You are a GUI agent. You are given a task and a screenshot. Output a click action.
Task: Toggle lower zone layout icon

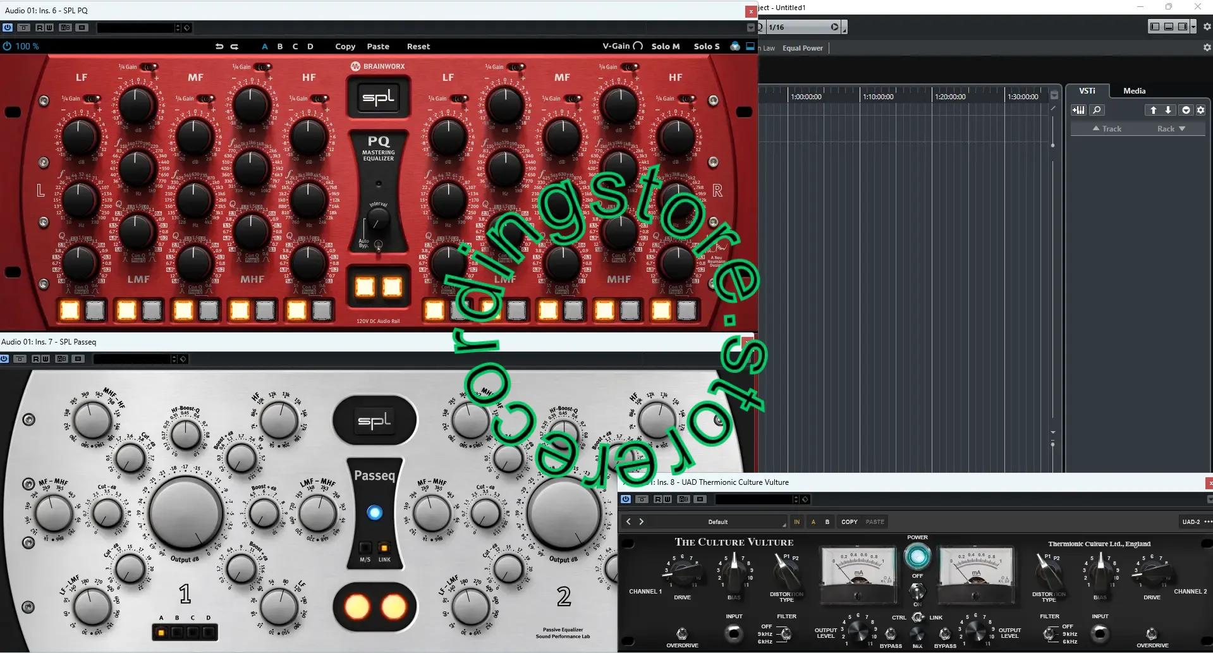pyautogui.click(x=1169, y=27)
